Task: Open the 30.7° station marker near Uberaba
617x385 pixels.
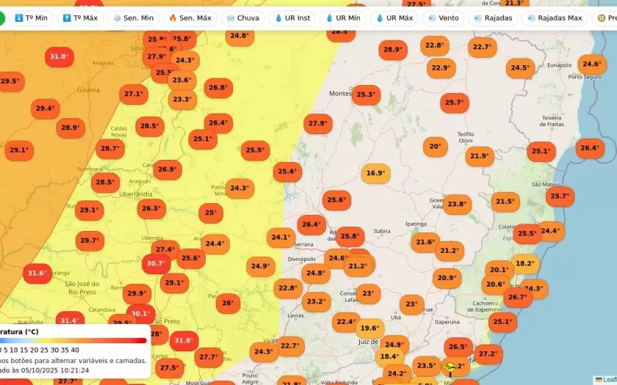Action: 156,263
